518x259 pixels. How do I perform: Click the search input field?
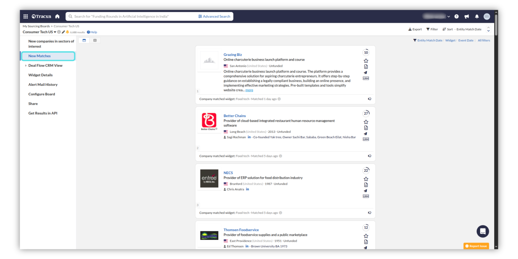132,16
